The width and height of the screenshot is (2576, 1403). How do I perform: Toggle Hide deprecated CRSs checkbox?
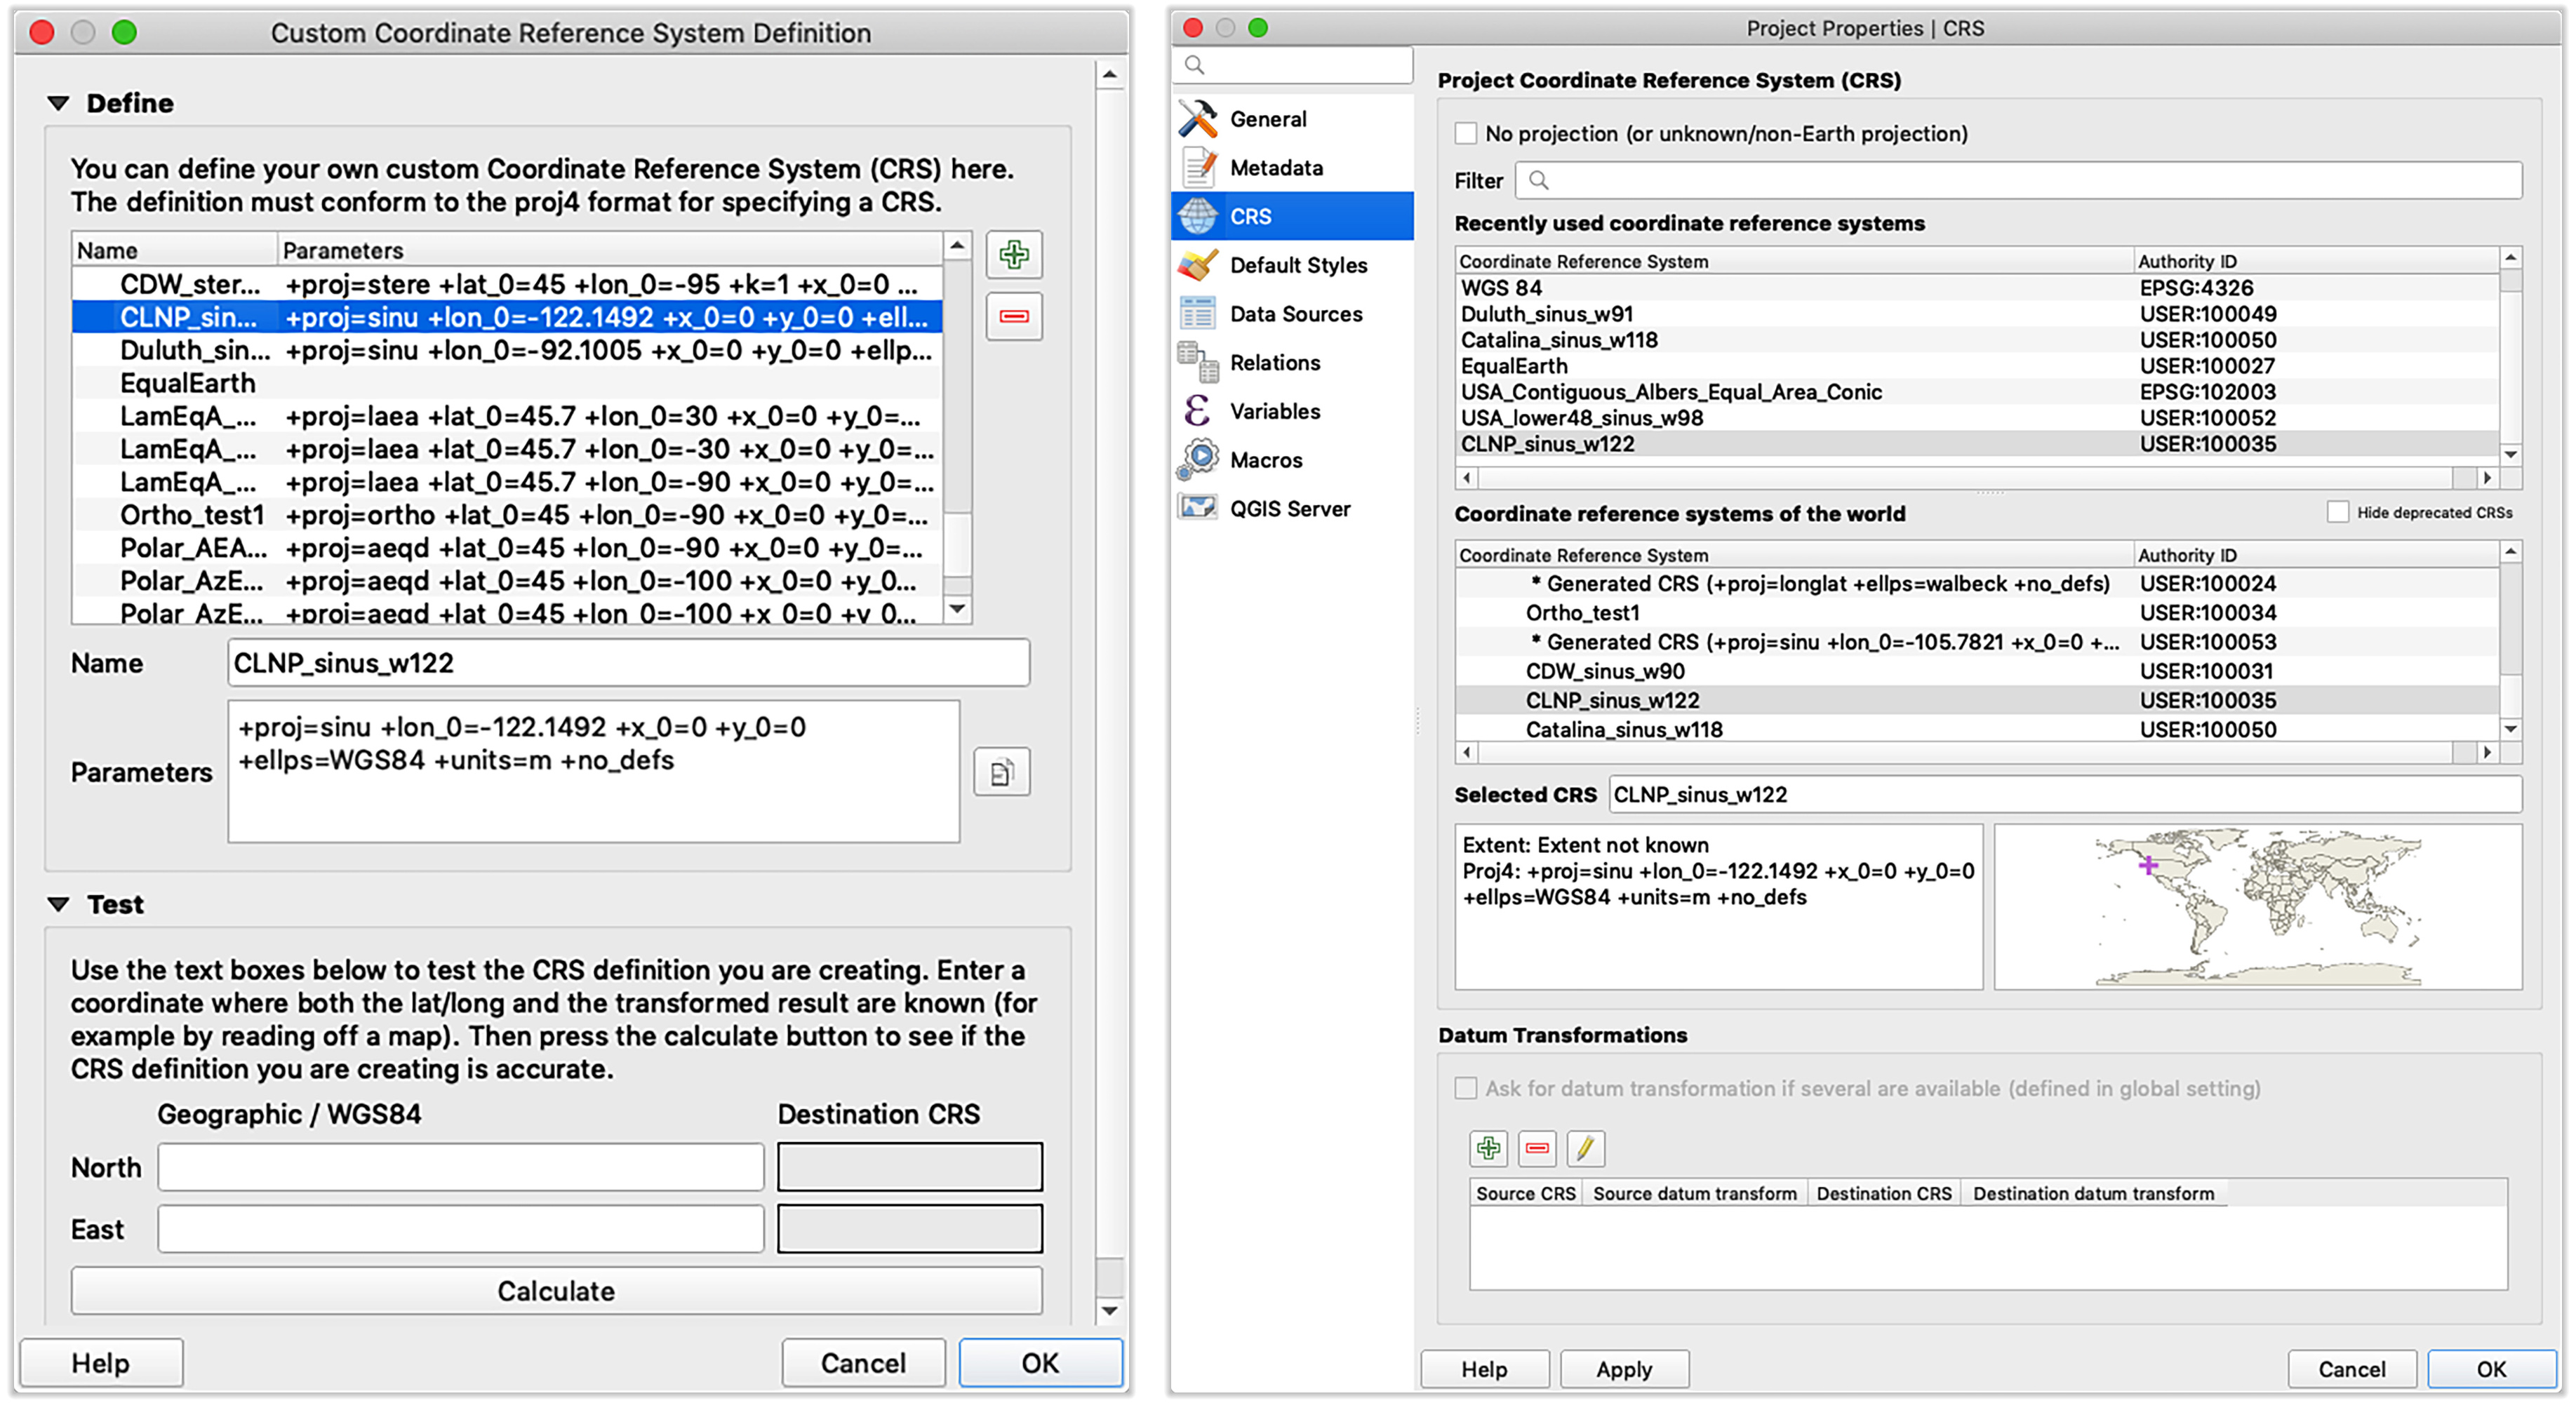pos(2337,512)
